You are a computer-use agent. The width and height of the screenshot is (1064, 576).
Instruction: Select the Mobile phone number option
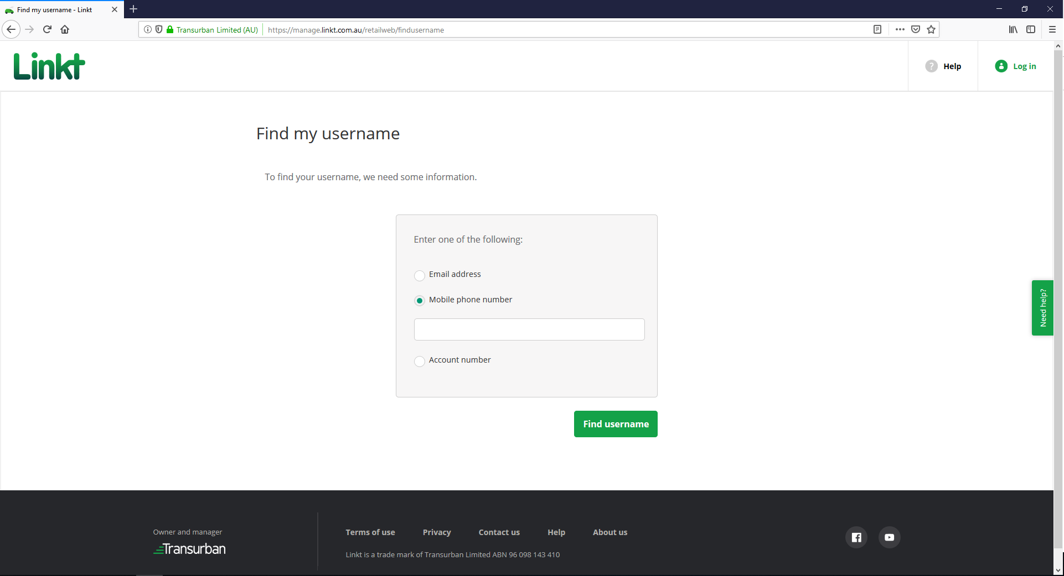pos(420,301)
